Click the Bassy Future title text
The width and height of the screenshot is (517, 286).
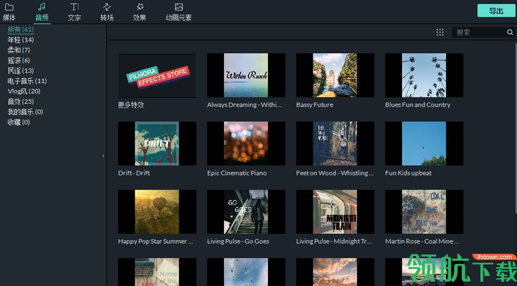[x=314, y=105]
